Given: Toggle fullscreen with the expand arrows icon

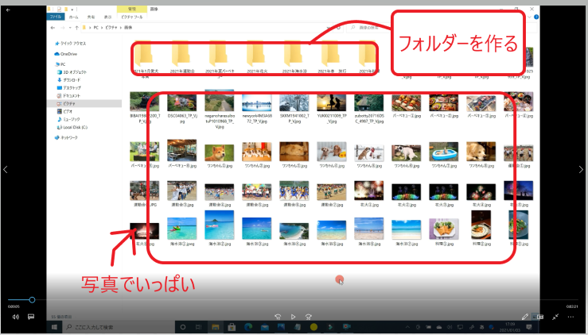Looking at the screenshot, I should [x=556, y=316].
